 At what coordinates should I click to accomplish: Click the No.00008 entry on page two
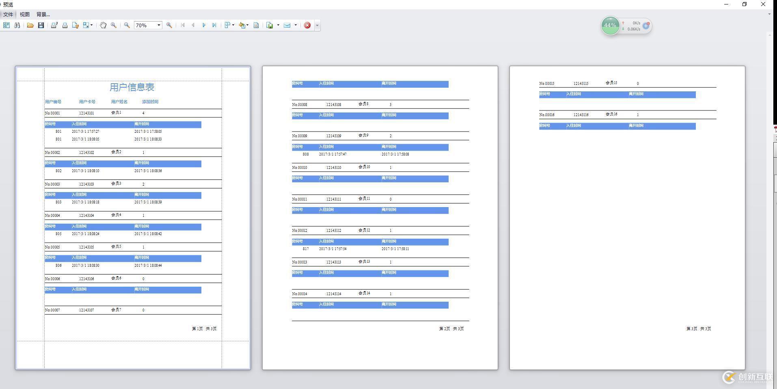click(300, 105)
